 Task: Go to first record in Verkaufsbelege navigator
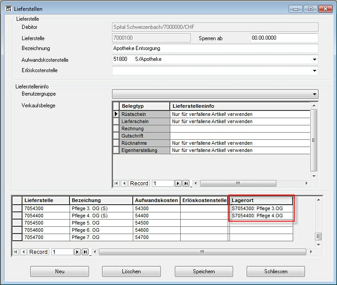[116, 184]
